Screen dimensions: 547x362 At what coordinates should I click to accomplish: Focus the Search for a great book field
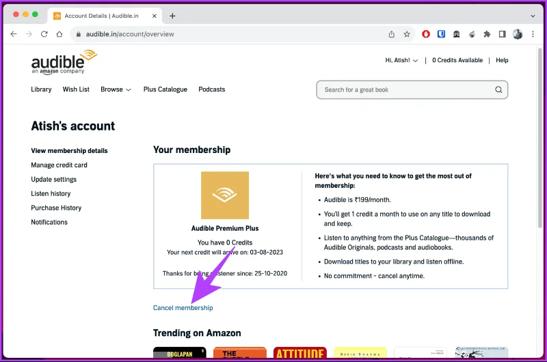[412, 90]
